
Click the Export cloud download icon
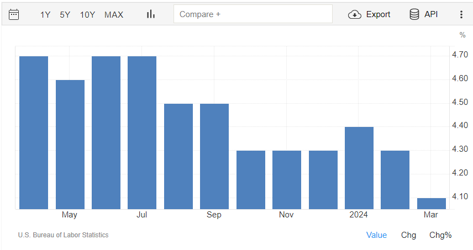point(354,14)
